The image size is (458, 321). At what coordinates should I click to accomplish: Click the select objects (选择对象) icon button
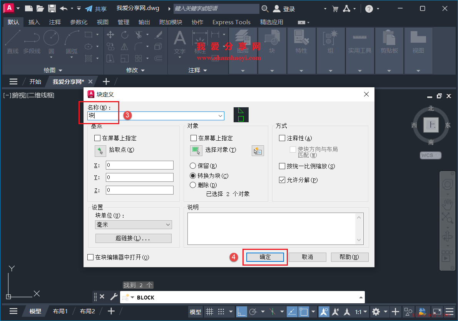click(196, 151)
